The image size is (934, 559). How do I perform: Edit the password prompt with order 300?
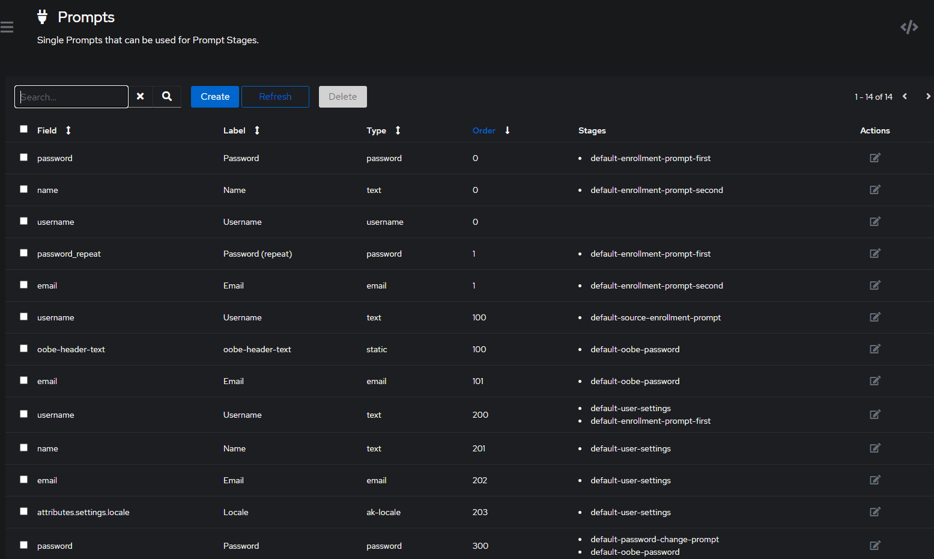875,545
